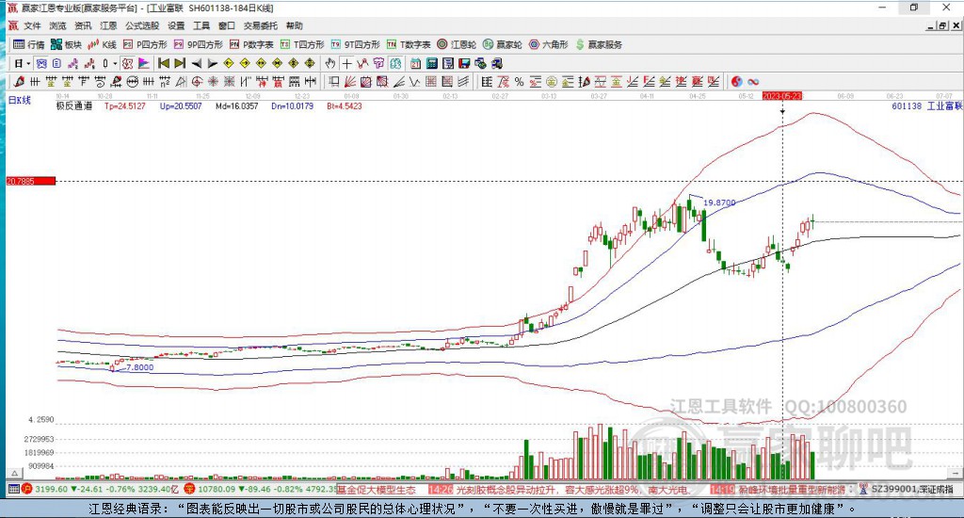Click the infinity loop icon
The width and height of the screenshot is (964, 518).
click(x=753, y=82)
